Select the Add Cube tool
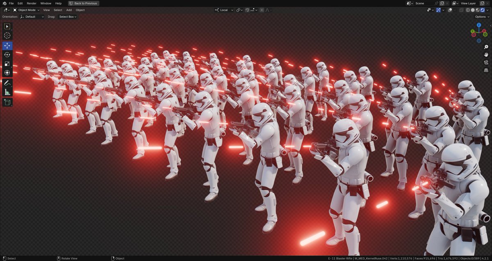Screen dimensions: 492x261 (7, 102)
